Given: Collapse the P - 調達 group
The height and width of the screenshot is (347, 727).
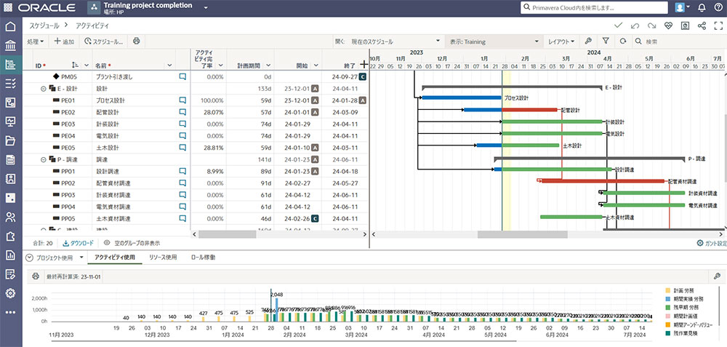Looking at the screenshot, I should tap(44, 159).
